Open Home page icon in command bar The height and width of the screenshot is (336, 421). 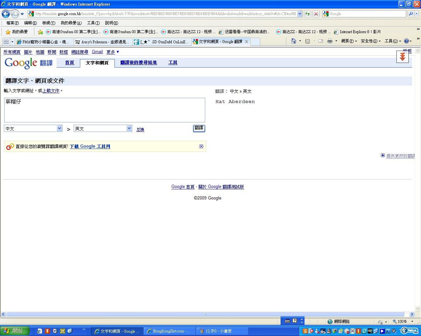[x=294, y=41]
